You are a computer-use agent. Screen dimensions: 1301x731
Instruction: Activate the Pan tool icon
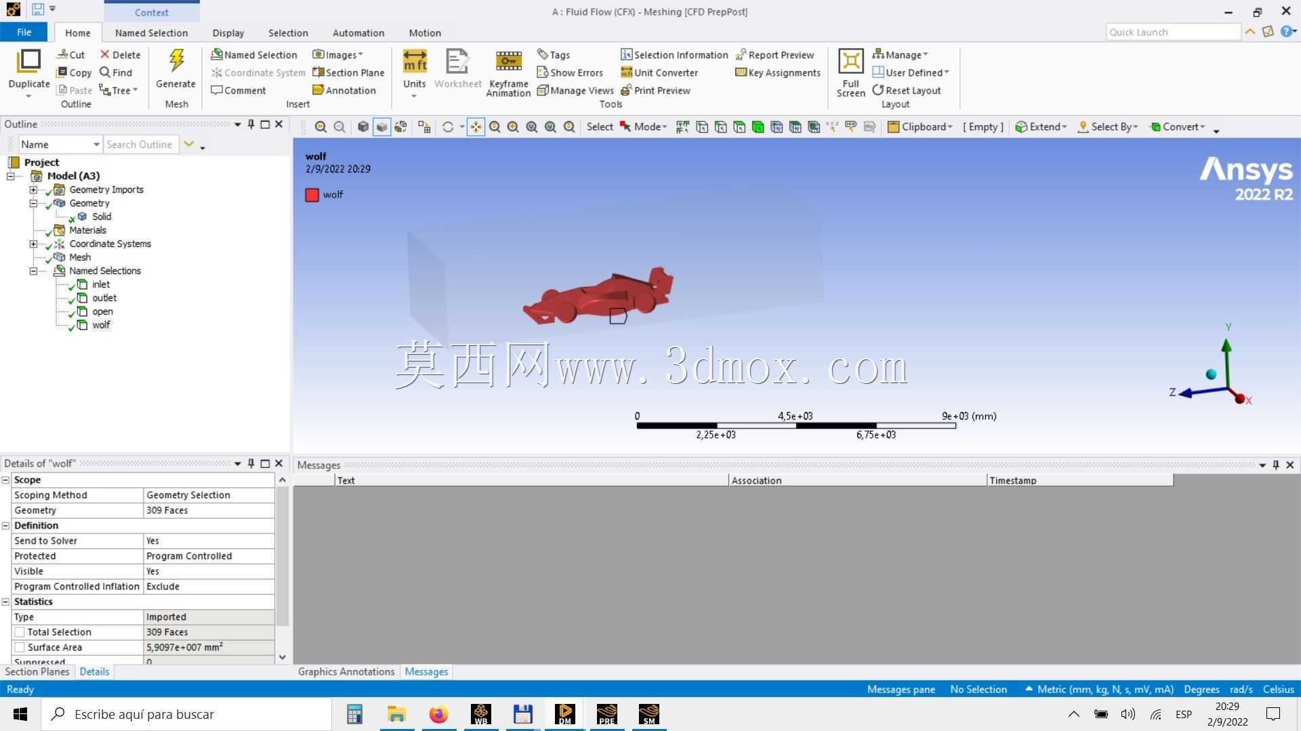click(476, 127)
